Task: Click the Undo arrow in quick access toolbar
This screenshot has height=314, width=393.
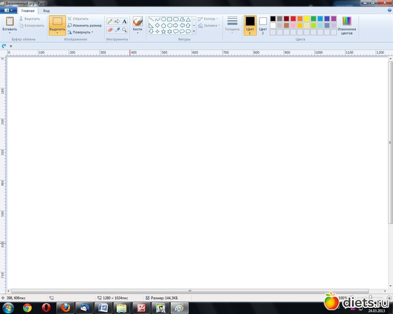Action: pos(4,46)
